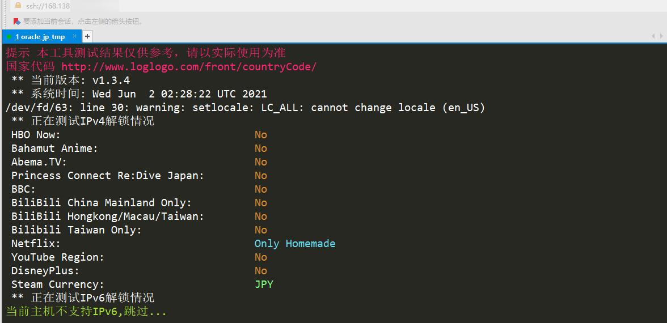Click the system time line in terminal

coord(139,94)
